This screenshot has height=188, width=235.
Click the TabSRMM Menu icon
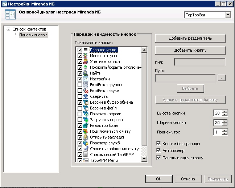(86, 160)
